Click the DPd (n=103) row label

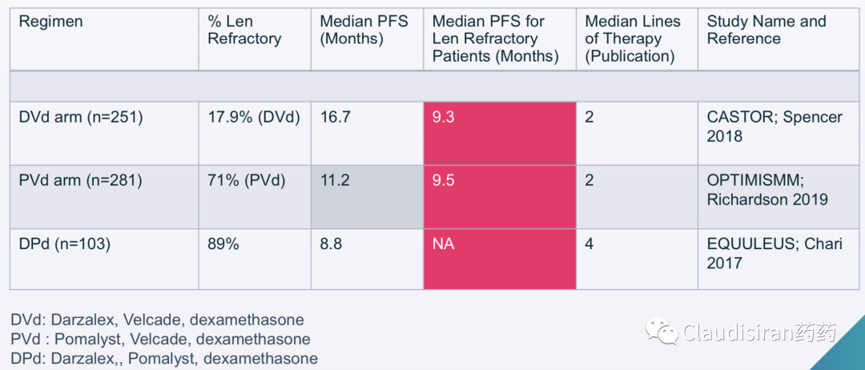pyautogui.click(x=104, y=259)
